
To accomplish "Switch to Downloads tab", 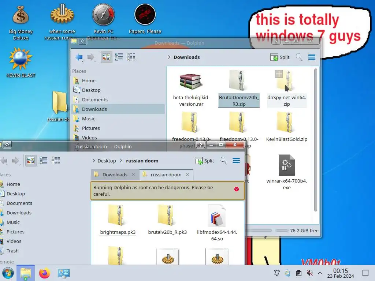I will point(115,175).
